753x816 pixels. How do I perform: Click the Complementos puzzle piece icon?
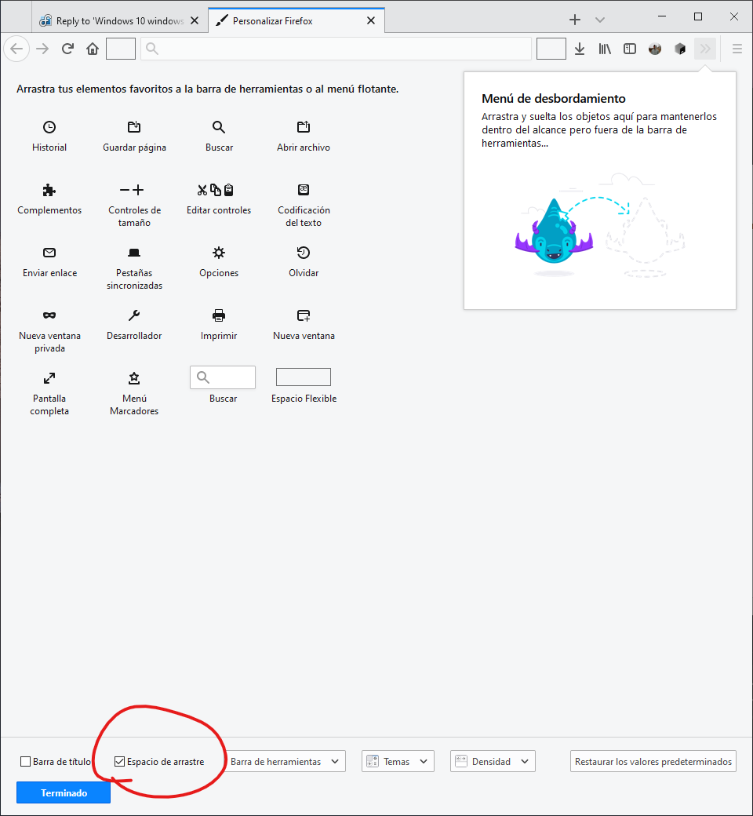point(49,190)
